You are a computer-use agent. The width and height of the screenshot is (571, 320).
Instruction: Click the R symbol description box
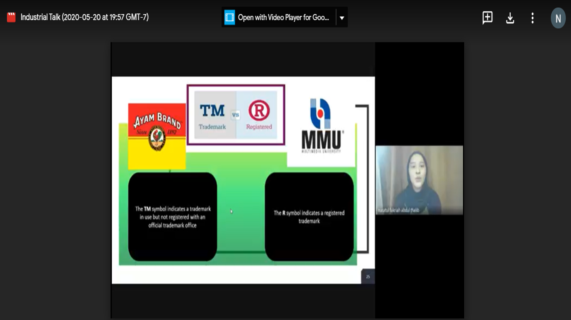309,217
